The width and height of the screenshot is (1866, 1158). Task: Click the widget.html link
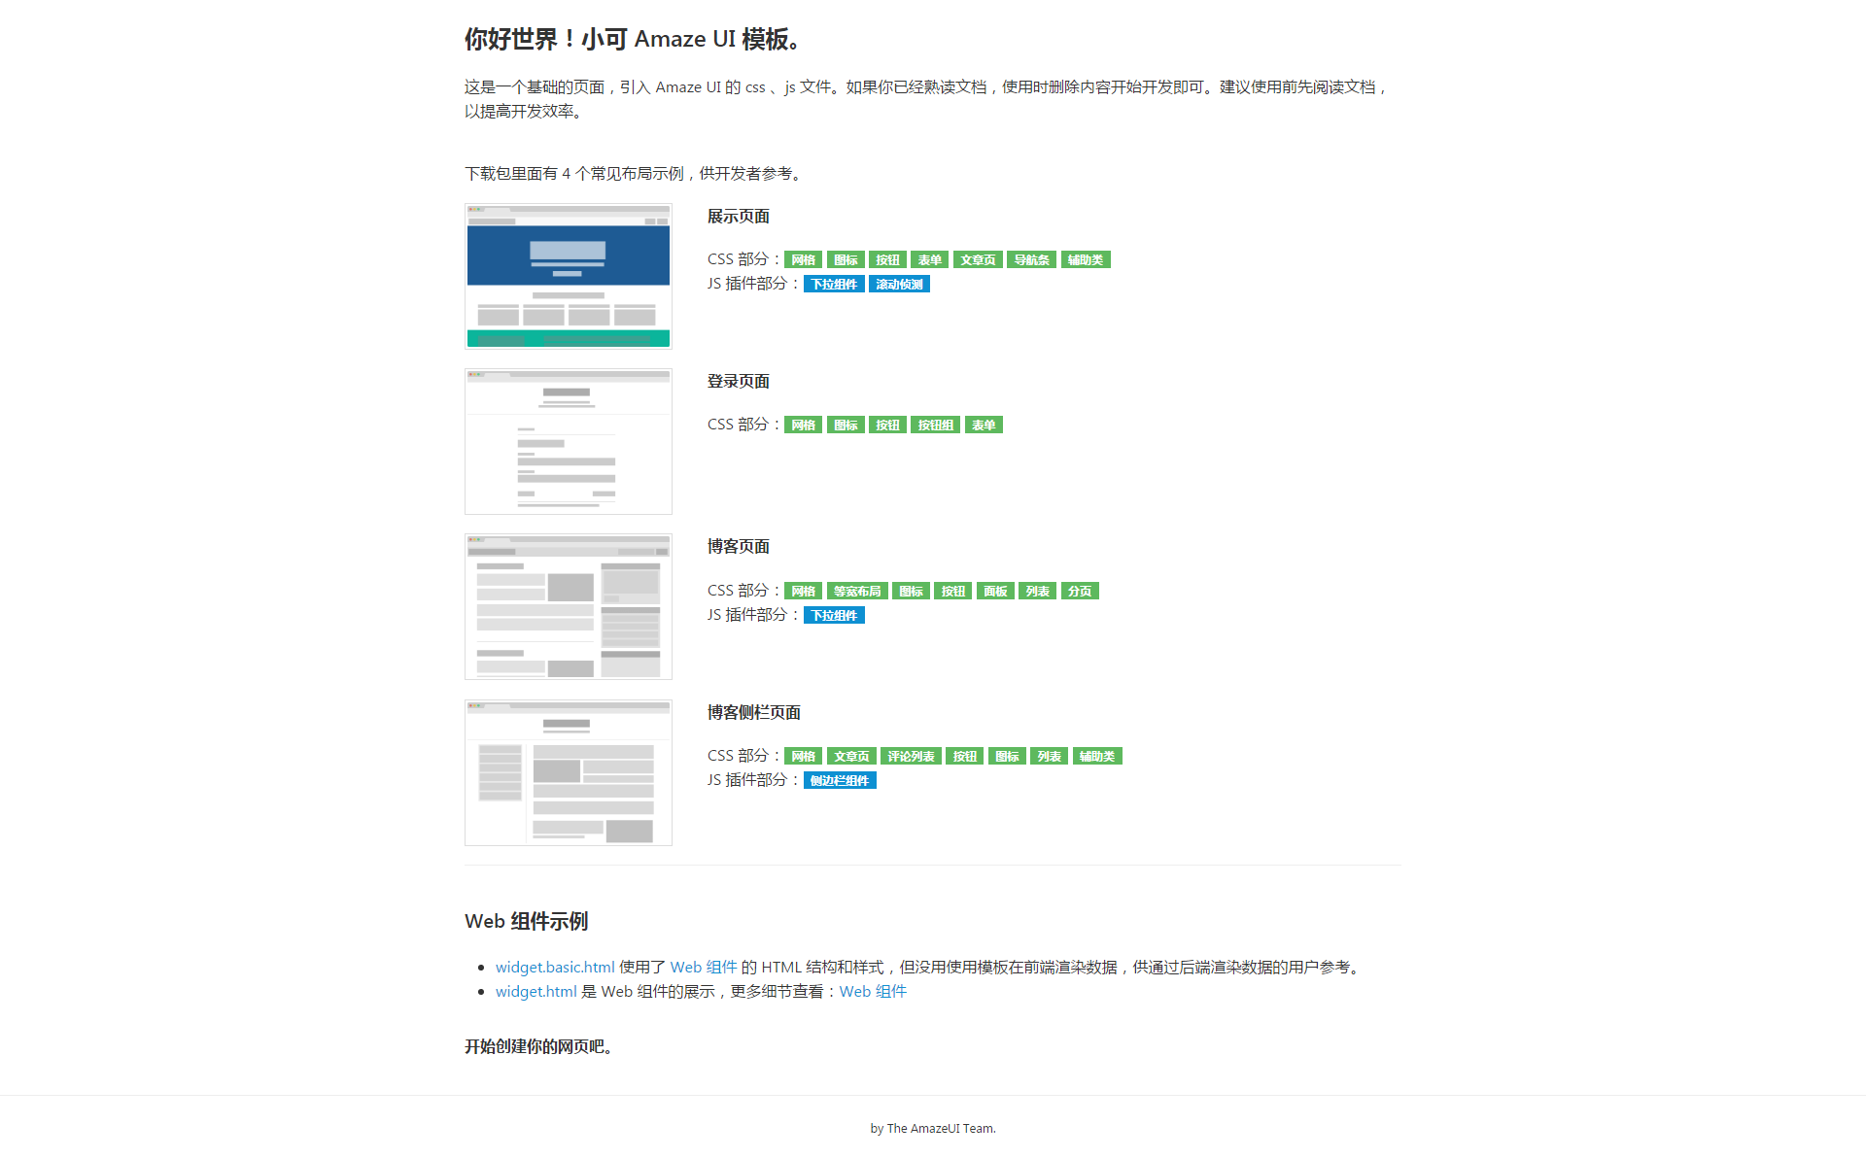click(x=536, y=991)
